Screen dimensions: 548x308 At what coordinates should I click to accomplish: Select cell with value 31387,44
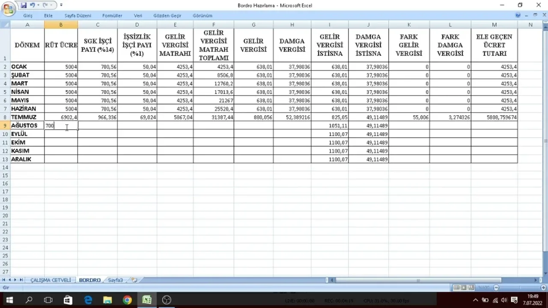(x=214, y=117)
